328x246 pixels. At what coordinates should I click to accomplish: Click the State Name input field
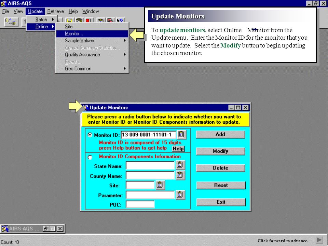(x=150, y=165)
